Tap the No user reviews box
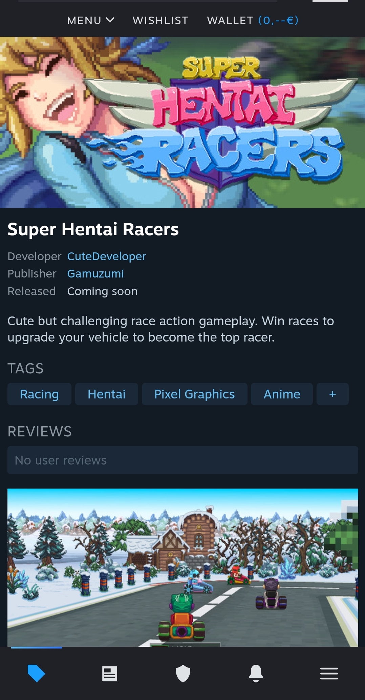365x700 pixels. pyautogui.click(x=183, y=460)
